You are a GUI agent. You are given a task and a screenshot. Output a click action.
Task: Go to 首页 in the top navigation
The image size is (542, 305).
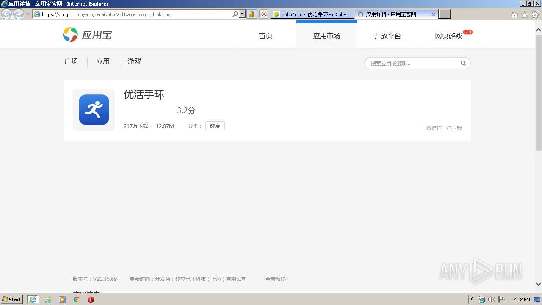(265, 36)
